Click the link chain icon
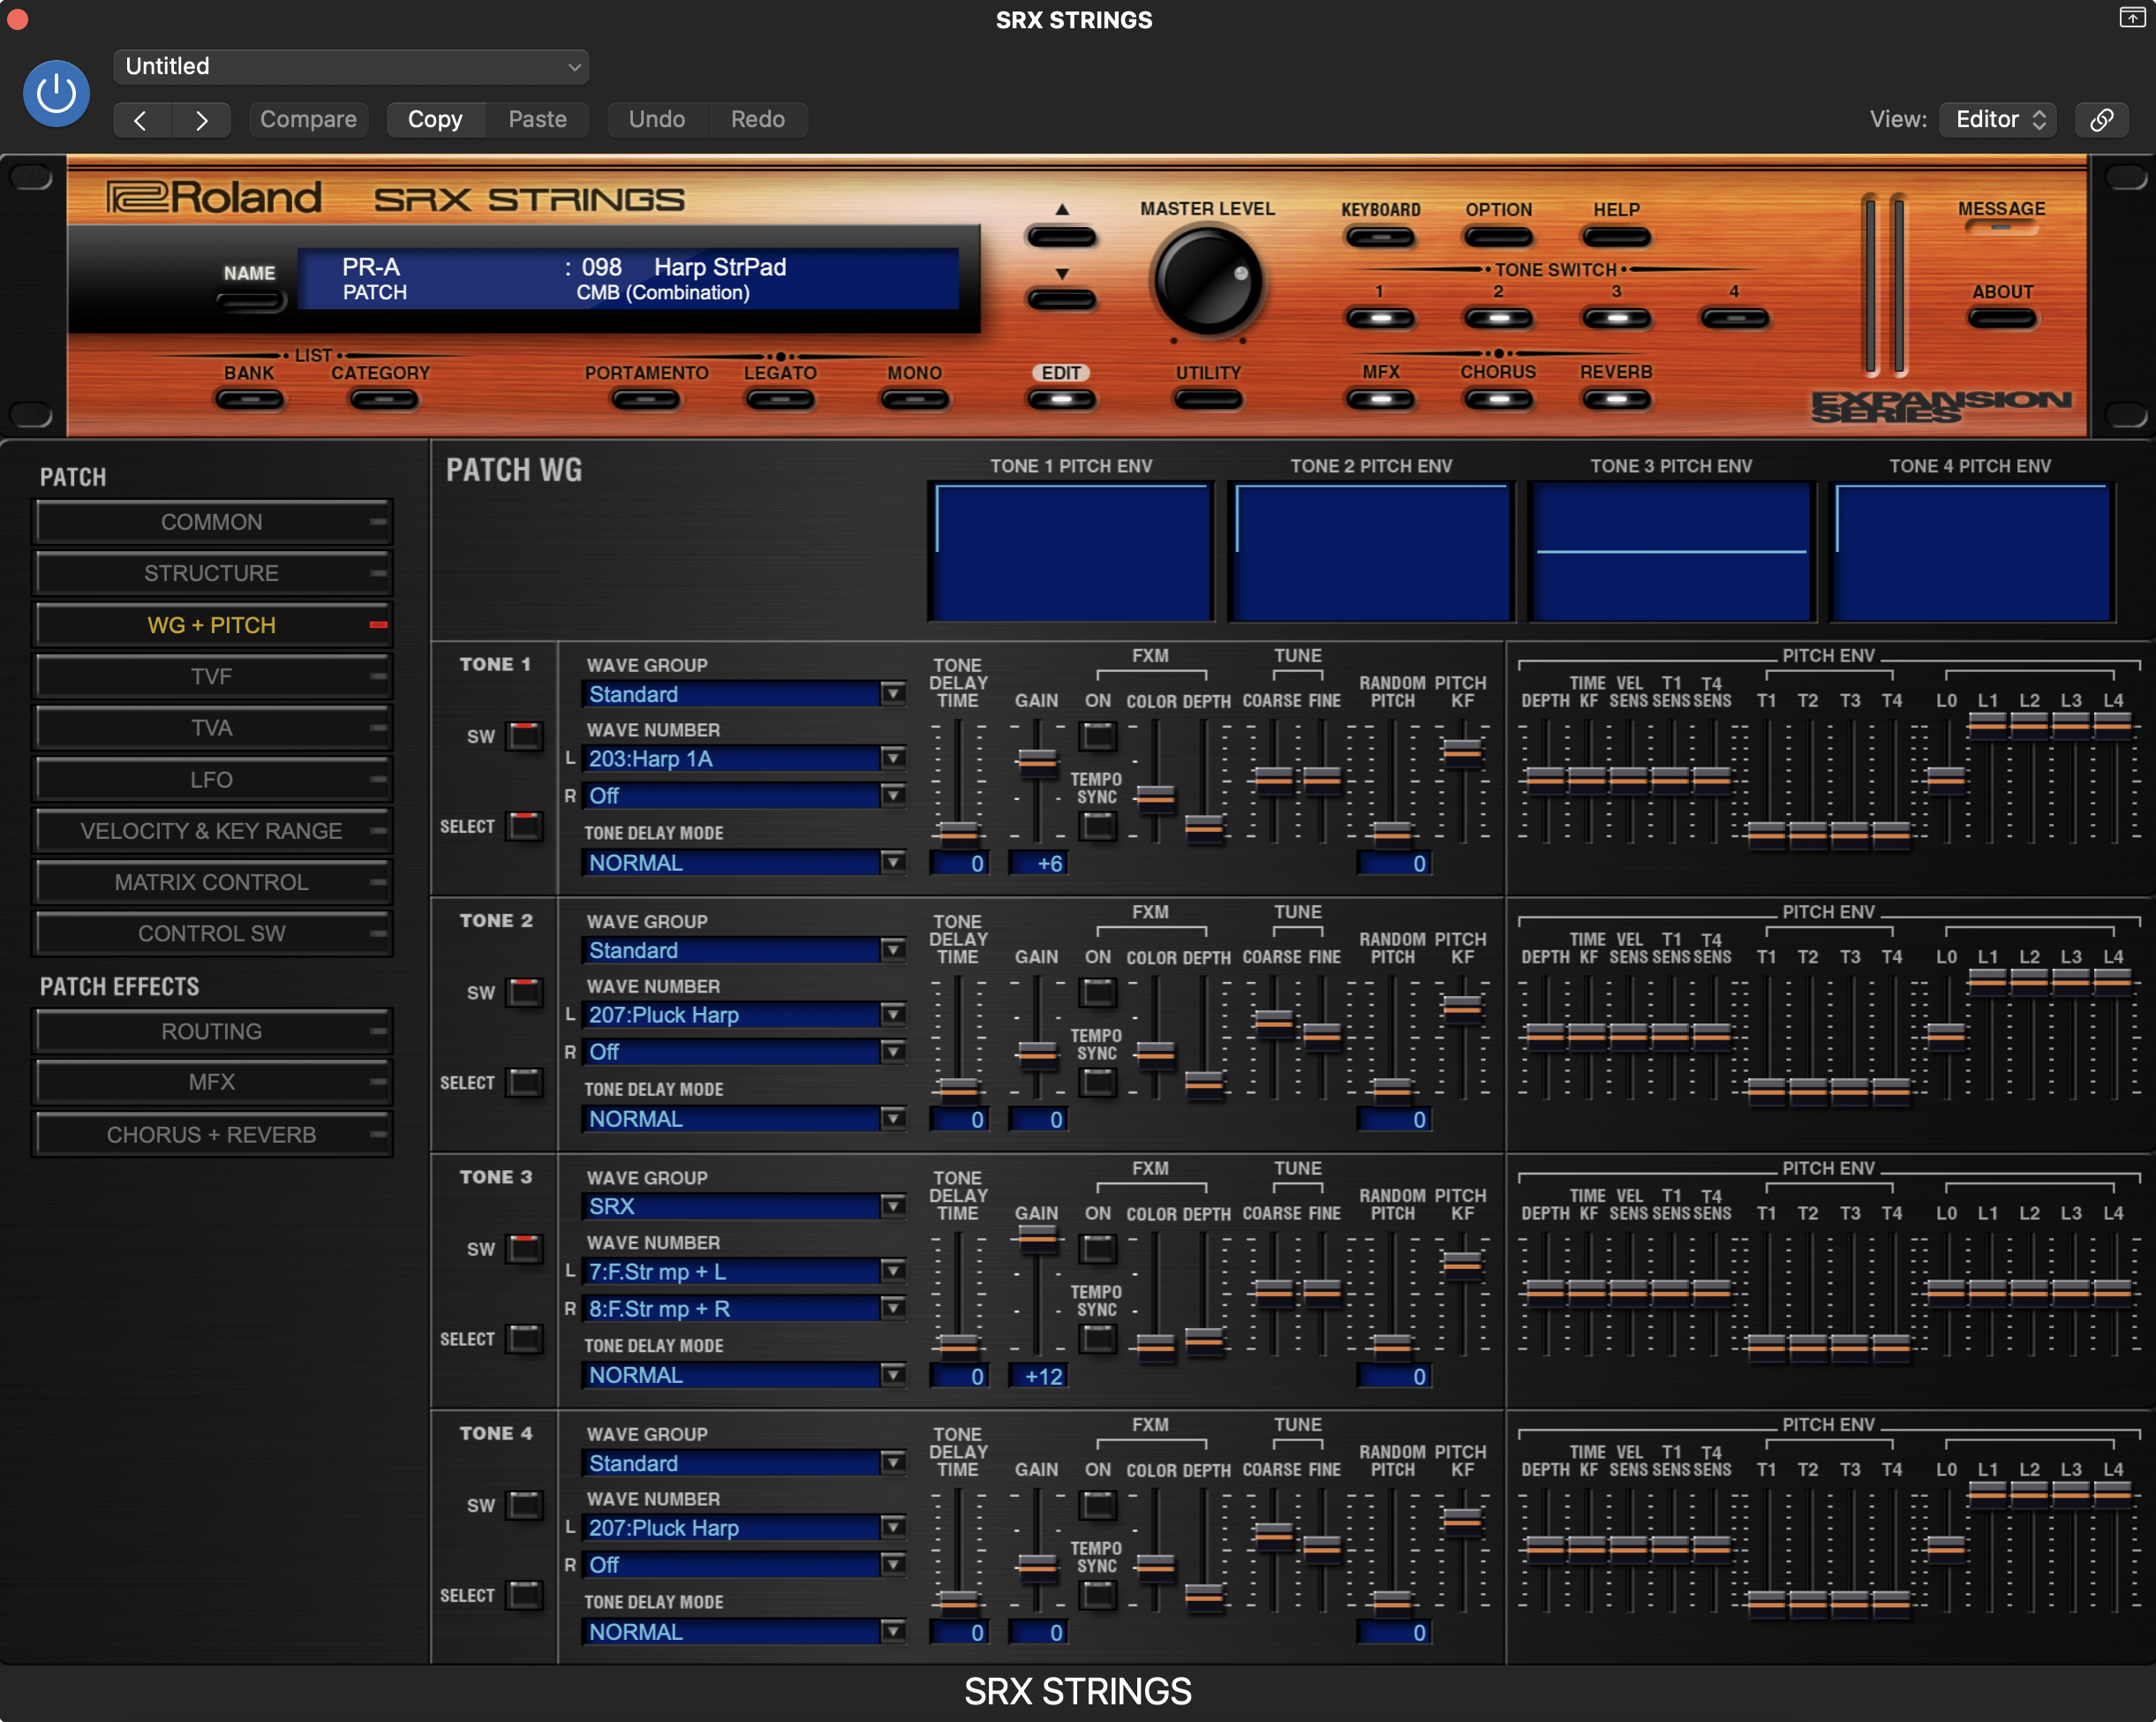The image size is (2156, 1722). tap(2101, 120)
